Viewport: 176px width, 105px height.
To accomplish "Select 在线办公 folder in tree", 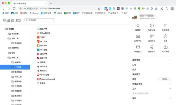I will (16, 81).
